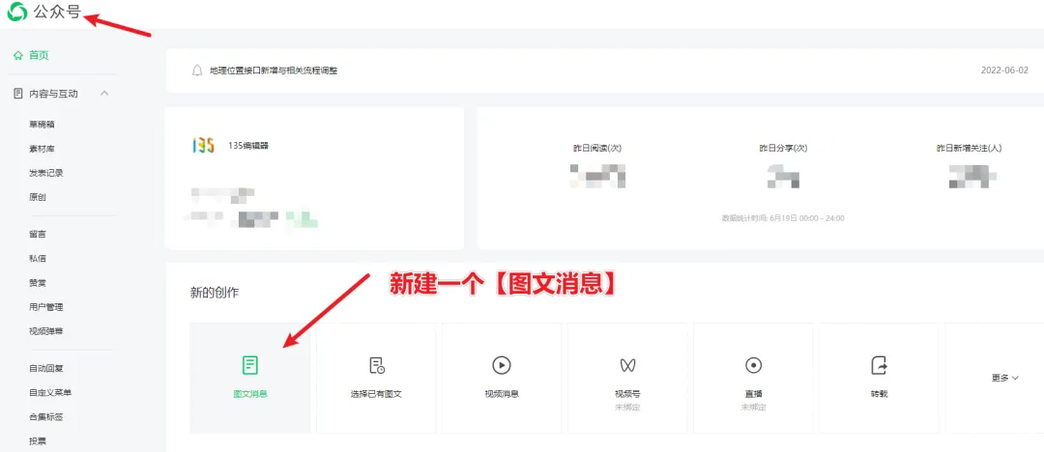This screenshot has height=452, width=1044.
Task: Click the 135编辑器 account name
Action: point(247,145)
